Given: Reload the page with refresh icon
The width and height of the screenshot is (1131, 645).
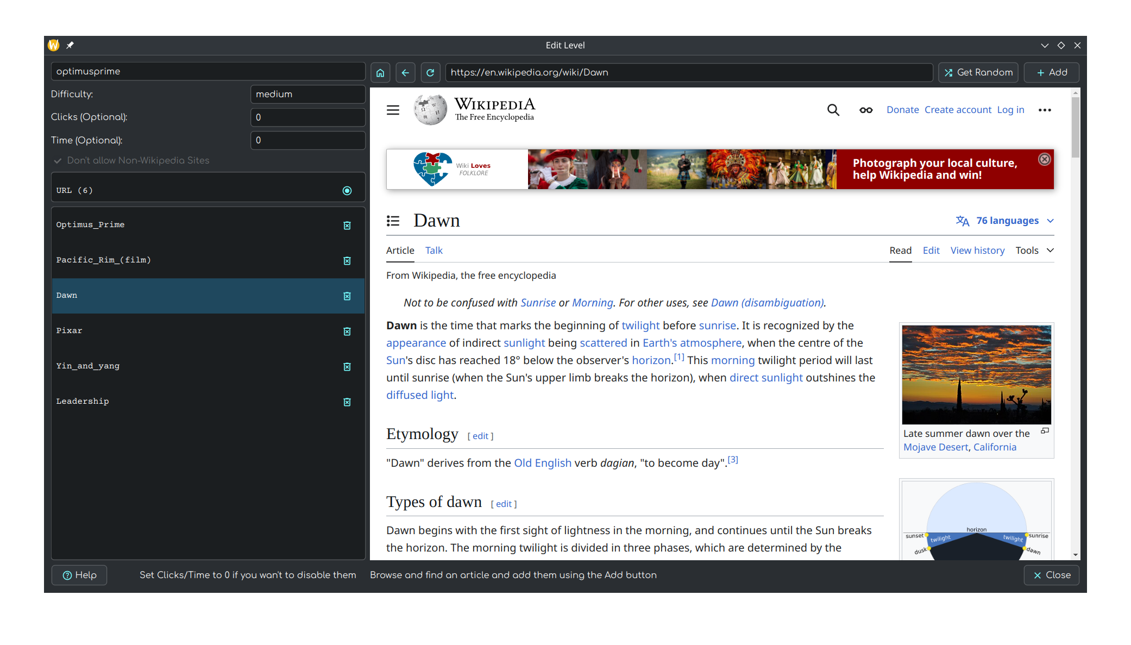Looking at the screenshot, I should [x=430, y=73].
